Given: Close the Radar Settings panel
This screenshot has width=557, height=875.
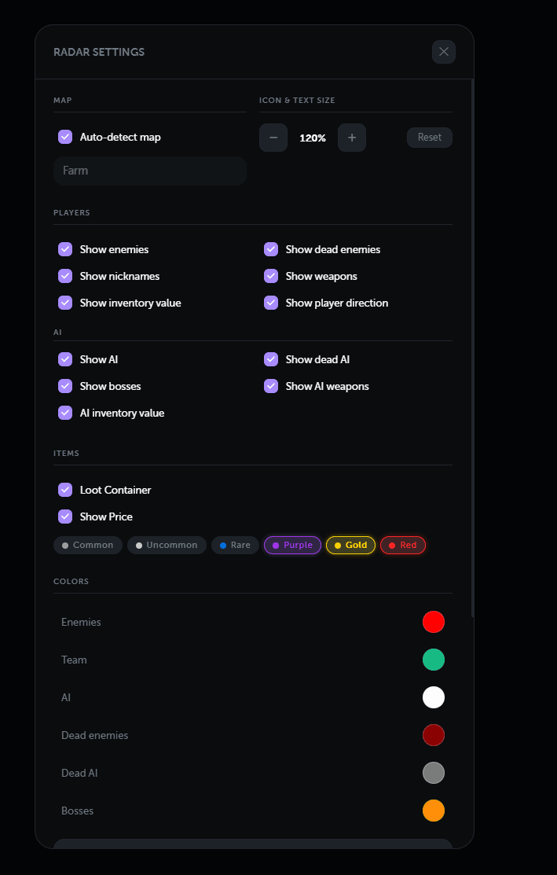Looking at the screenshot, I should [444, 52].
